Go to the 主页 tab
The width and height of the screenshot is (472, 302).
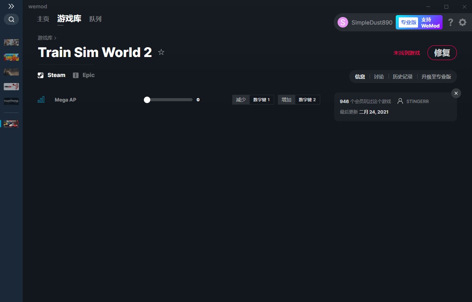coord(43,19)
